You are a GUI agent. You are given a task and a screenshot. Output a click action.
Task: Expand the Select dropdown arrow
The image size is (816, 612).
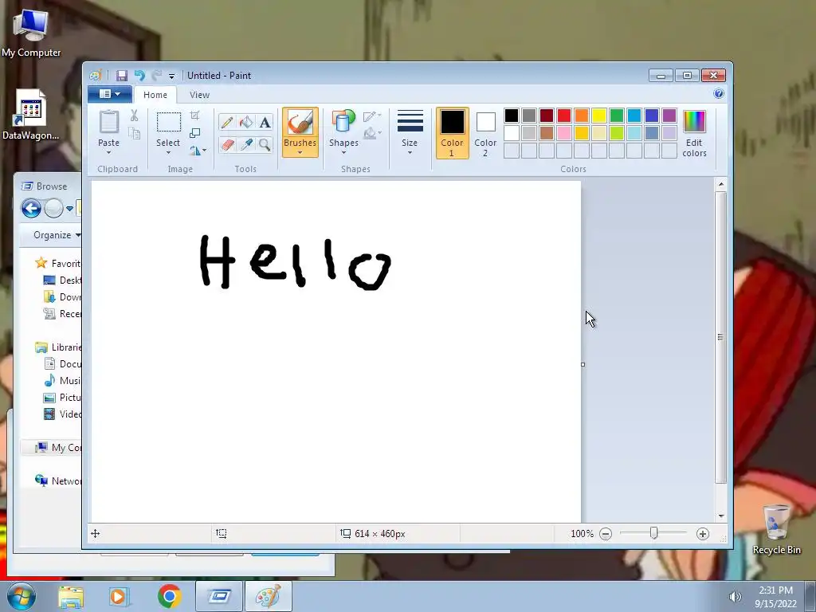pyautogui.click(x=168, y=152)
